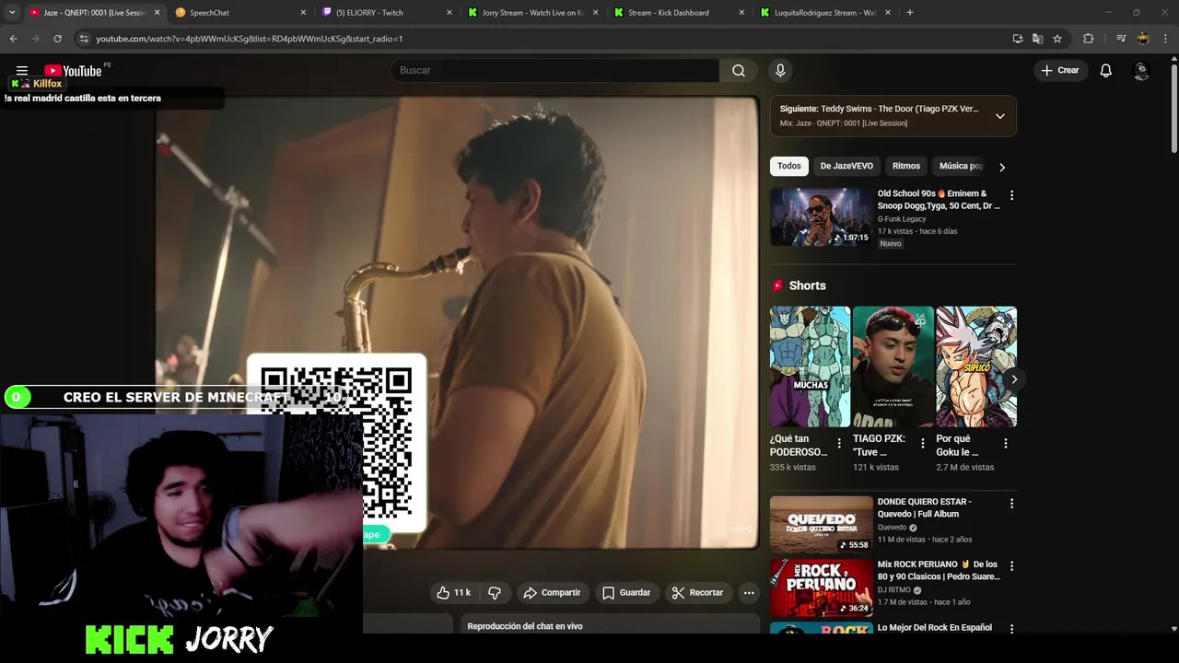Open options for Por qué Goku short
This screenshot has height=663, width=1179.
tap(1005, 443)
